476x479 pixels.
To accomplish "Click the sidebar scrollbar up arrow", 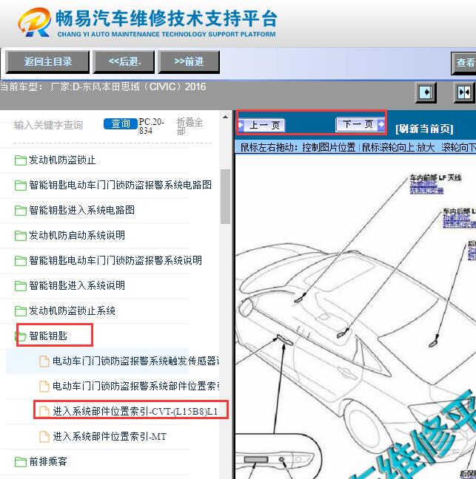I will (x=226, y=117).
